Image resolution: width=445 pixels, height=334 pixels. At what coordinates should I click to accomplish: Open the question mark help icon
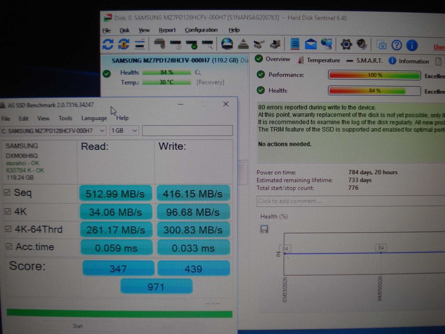click(397, 45)
